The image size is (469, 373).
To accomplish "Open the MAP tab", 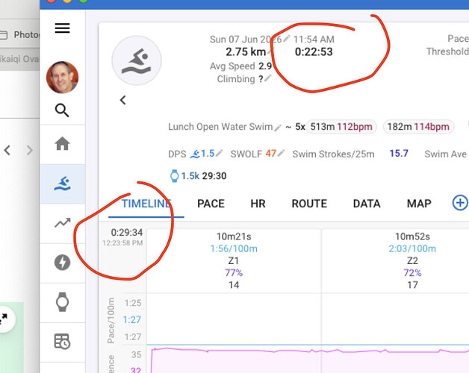I will [419, 204].
